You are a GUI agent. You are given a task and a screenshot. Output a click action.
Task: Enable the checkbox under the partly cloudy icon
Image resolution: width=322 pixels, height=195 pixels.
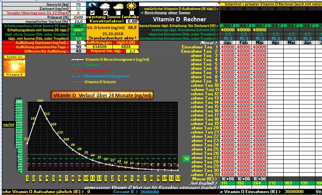(x=119, y=13)
